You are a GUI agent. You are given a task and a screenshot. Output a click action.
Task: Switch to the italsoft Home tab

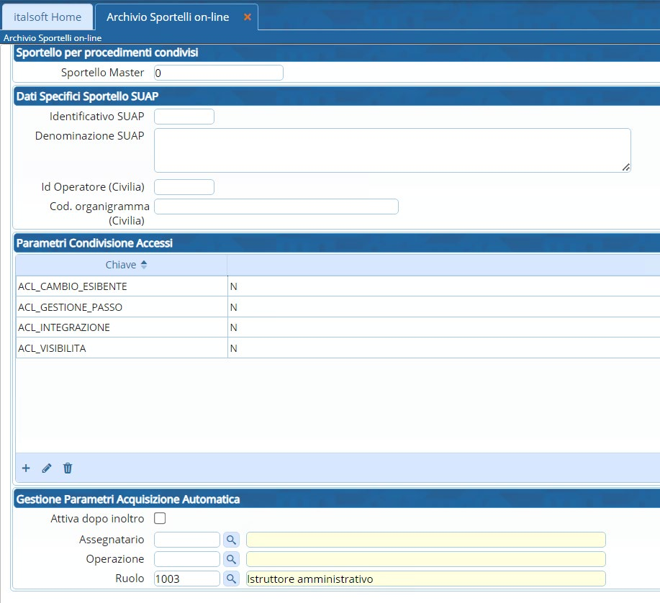point(48,17)
